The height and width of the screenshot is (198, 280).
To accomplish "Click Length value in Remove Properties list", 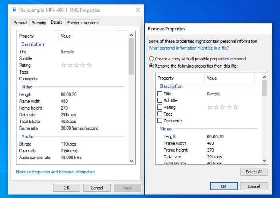I will 215,136.
